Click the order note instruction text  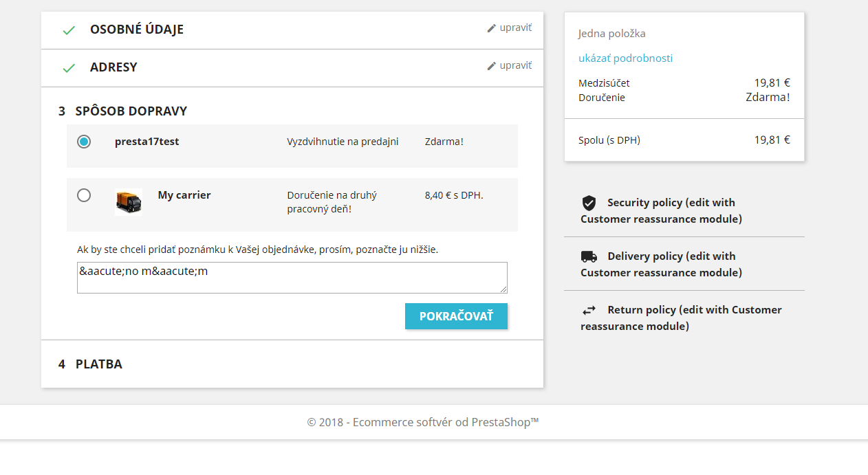point(257,250)
